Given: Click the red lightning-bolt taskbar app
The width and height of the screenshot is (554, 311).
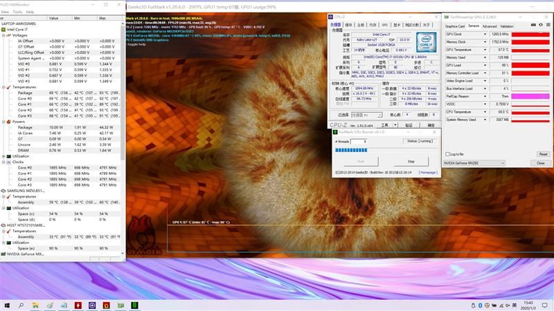Looking at the screenshot, I should click(78, 305).
